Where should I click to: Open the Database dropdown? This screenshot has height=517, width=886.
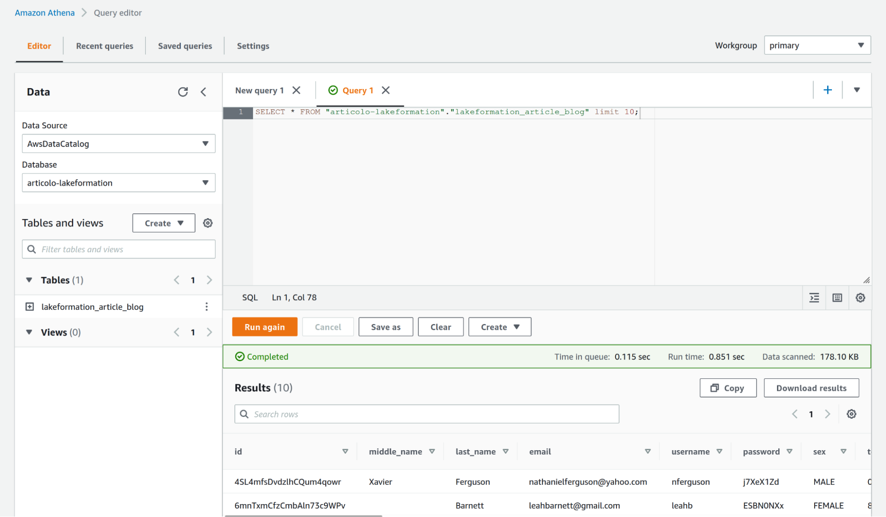point(119,182)
